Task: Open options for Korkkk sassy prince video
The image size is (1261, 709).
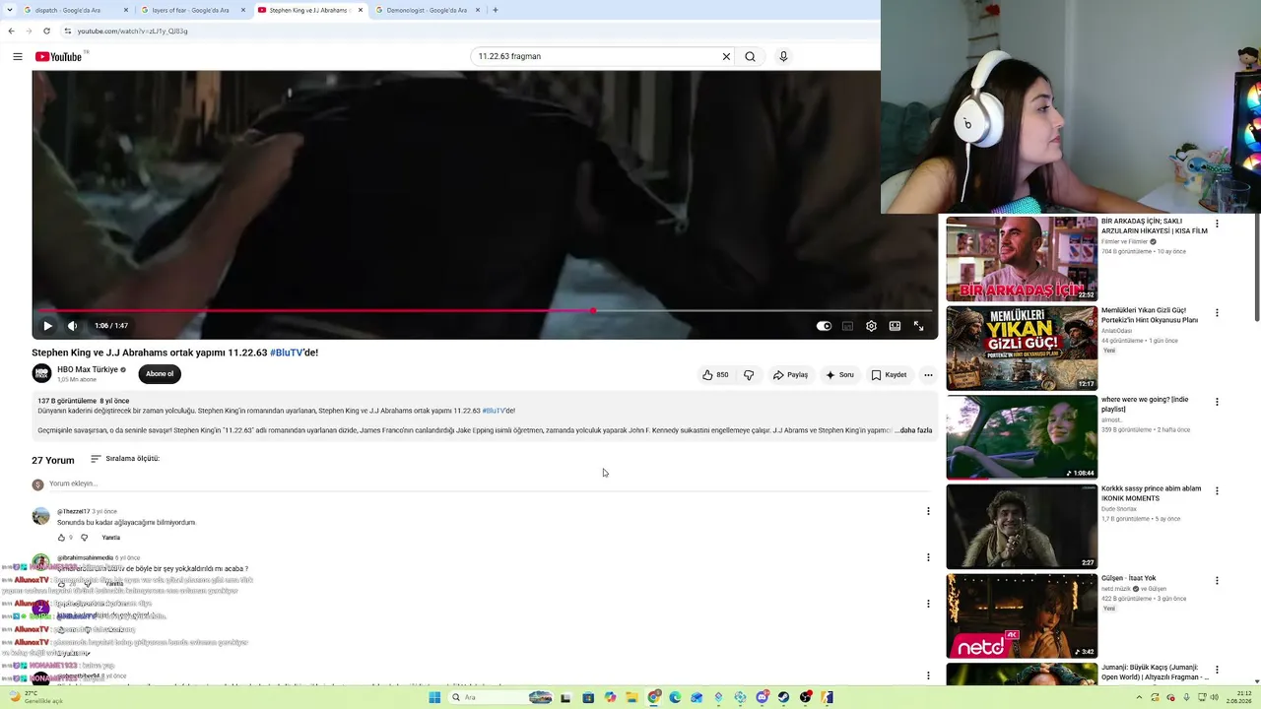Action: tap(1217, 490)
